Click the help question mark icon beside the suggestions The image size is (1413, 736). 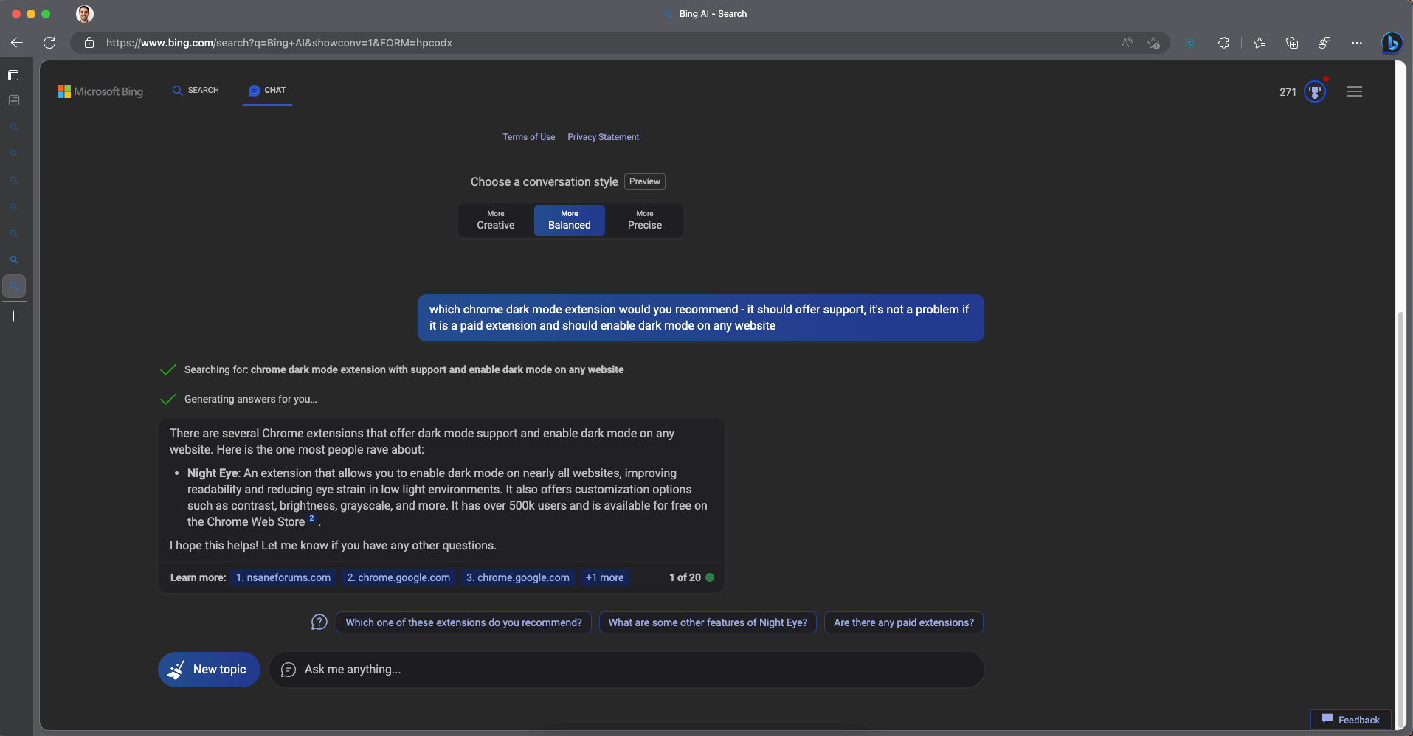319,622
